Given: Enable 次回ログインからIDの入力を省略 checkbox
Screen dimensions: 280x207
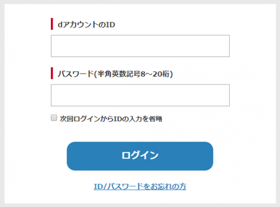Looking at the screenshot, I should coord(54,118).
